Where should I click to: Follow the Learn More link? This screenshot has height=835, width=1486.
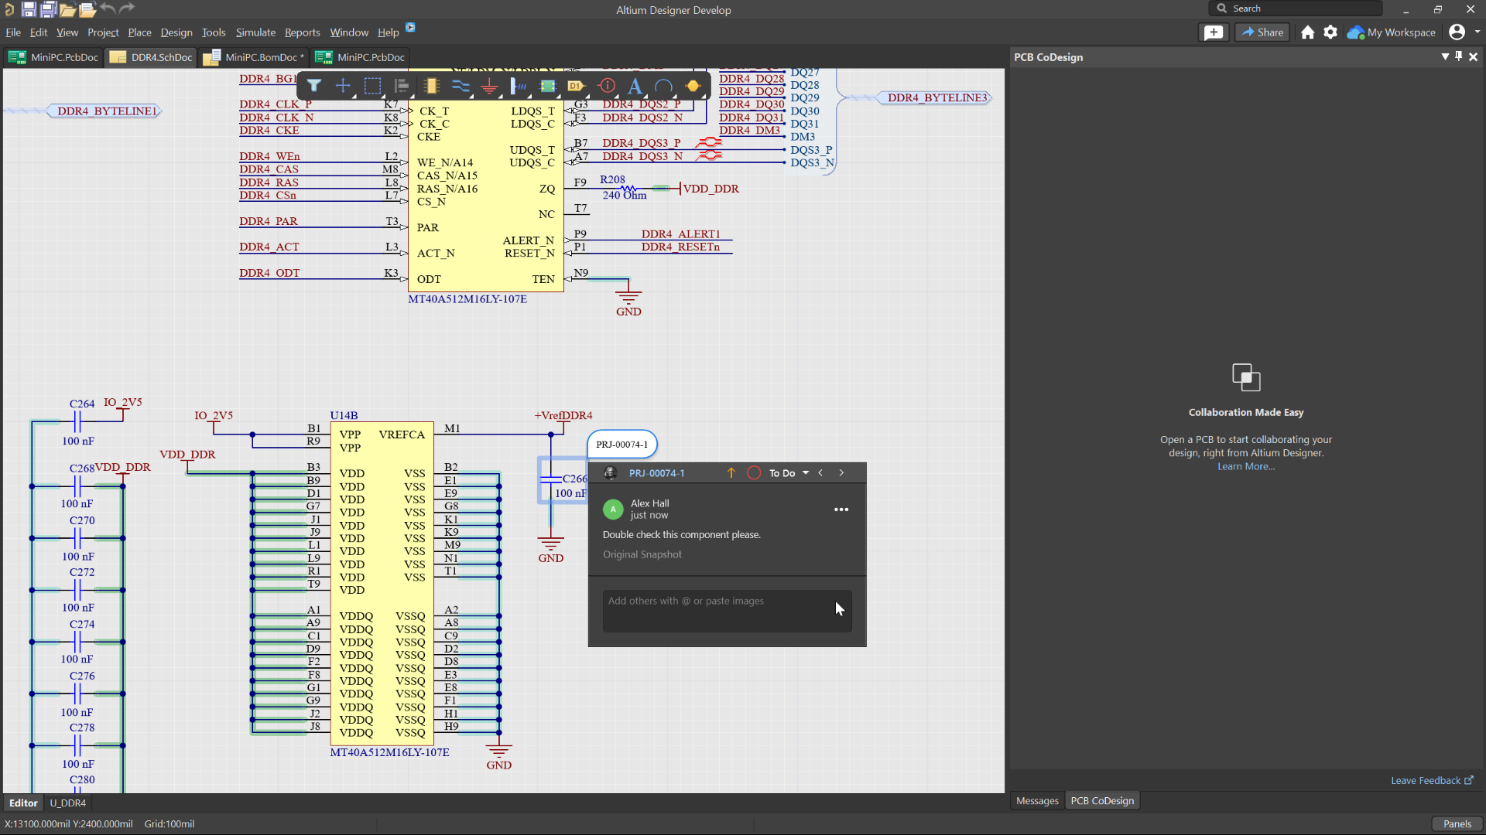coord(1246,466)
